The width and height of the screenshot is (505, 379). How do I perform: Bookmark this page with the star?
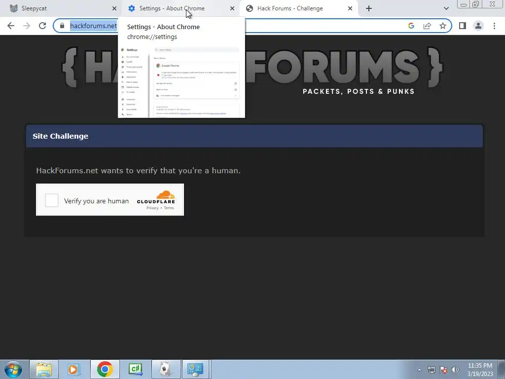[x=443, y=26]
